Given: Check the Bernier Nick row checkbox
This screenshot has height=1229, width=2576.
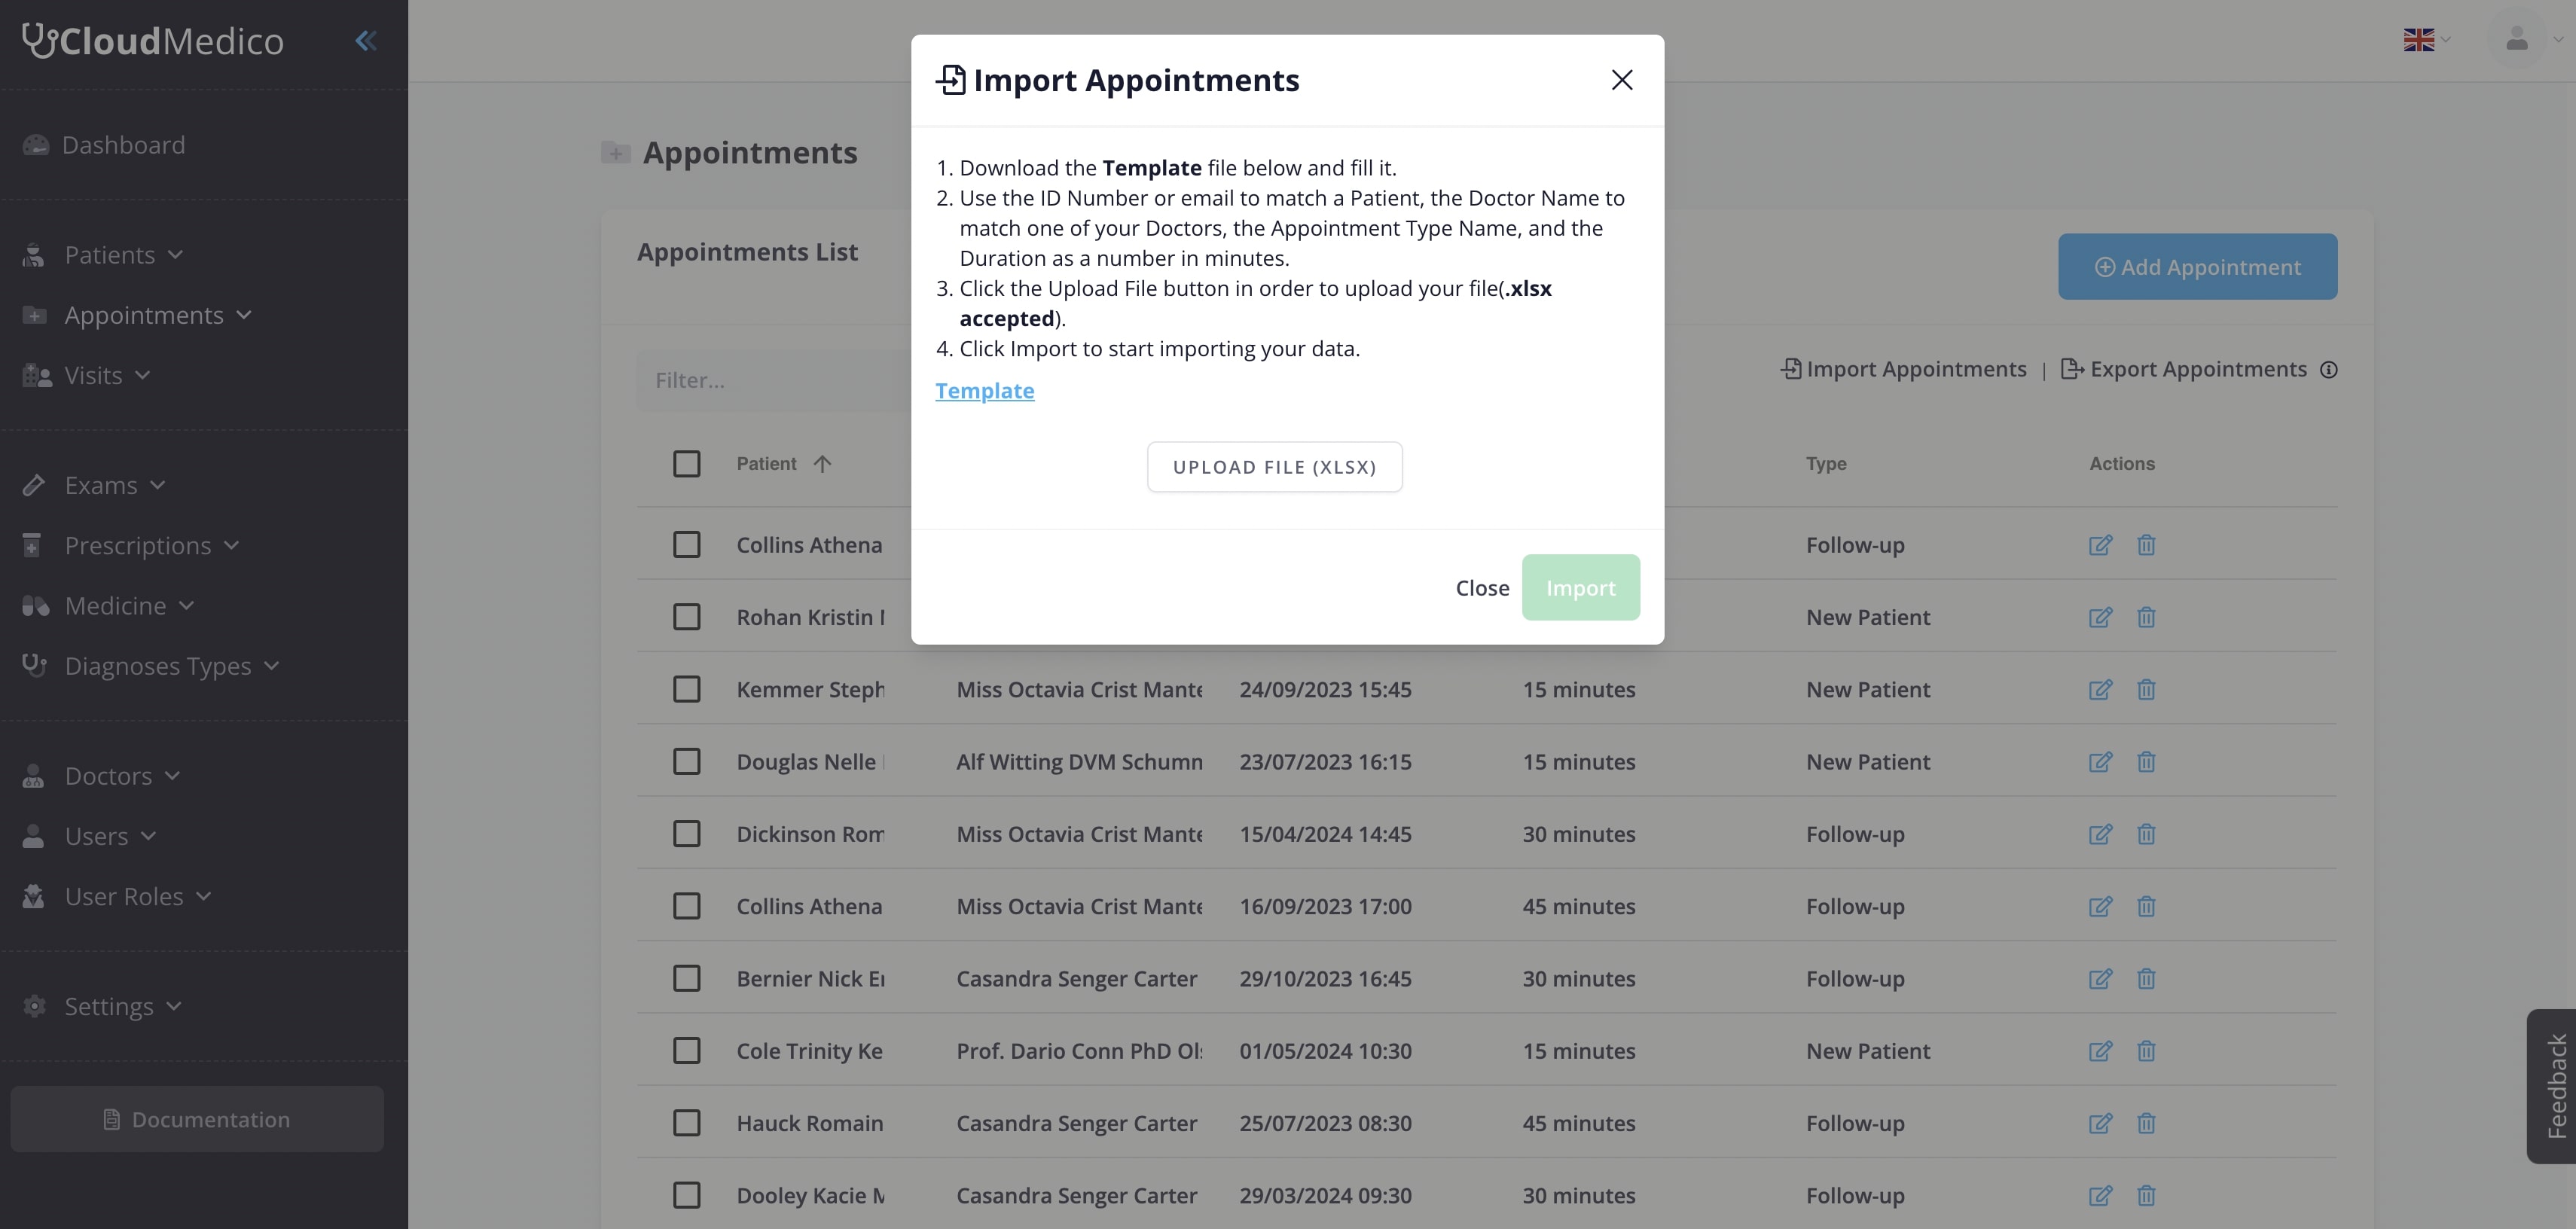Looking at the screenshot, I should pos(686,978).
